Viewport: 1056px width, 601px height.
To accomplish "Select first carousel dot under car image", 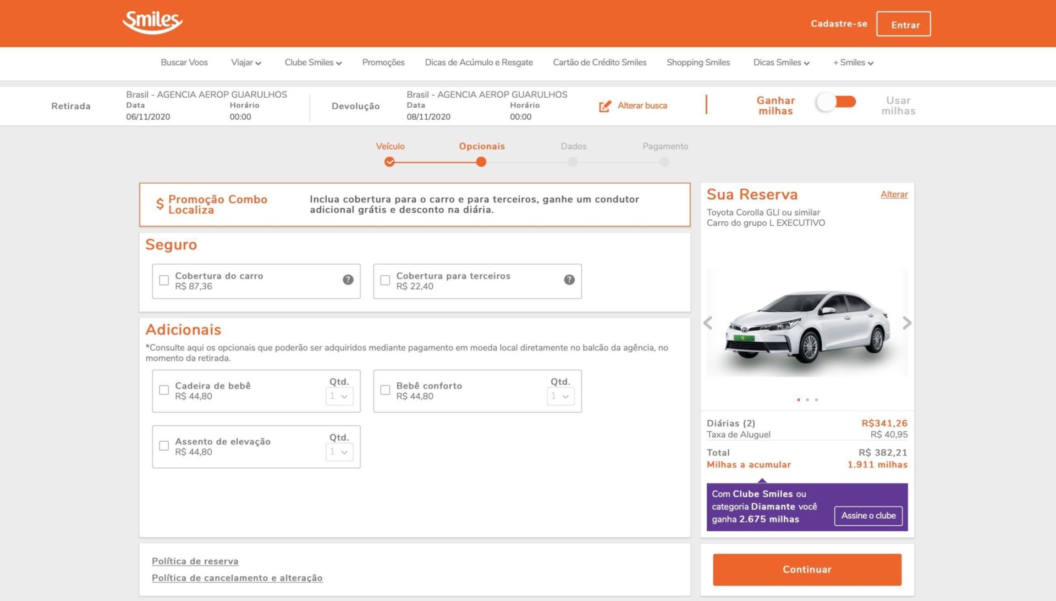I will pos(799,399).
